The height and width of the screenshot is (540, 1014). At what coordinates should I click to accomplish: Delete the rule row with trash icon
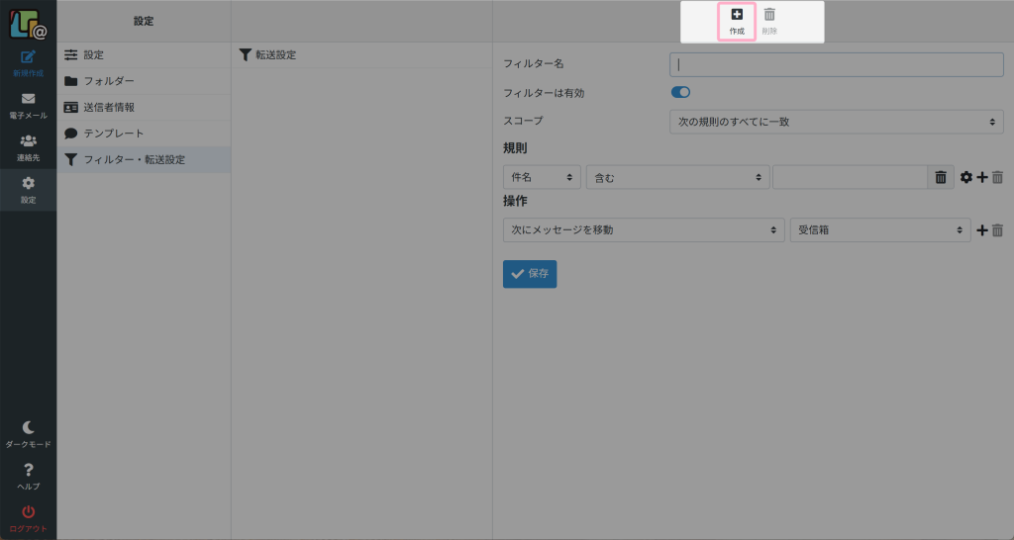pyautogui.click(x=997, y=177)
